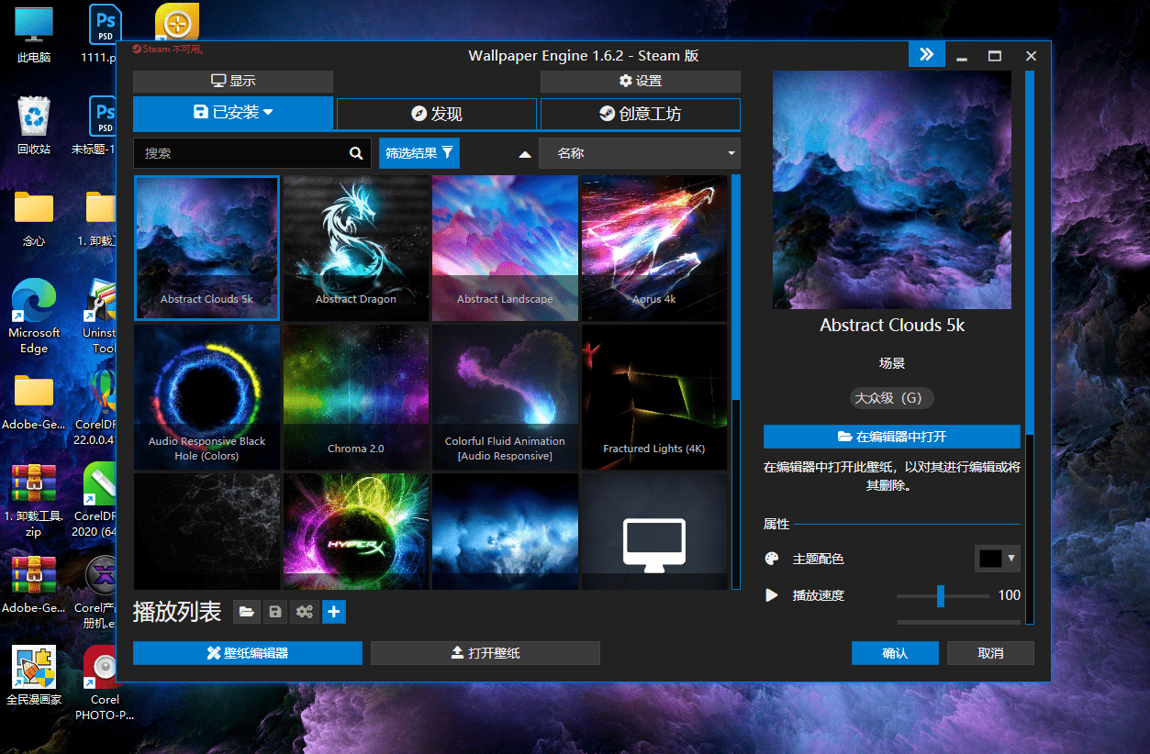Select the HyperX wallpaper thumbnail

(356, 531)
